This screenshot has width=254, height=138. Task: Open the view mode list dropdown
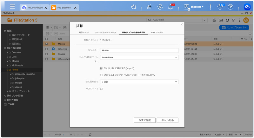pyautogui.click(x=49, y=28)
